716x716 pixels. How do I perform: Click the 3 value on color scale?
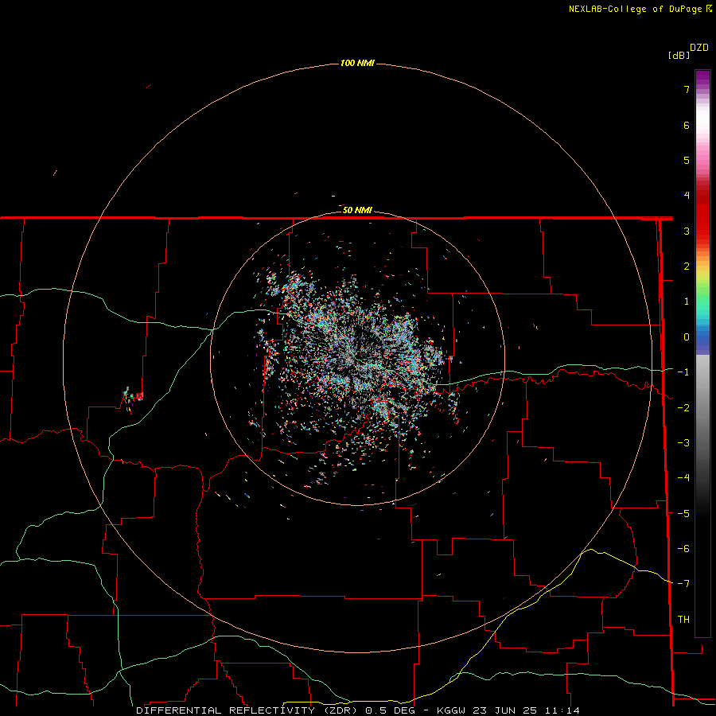(687, 231)
